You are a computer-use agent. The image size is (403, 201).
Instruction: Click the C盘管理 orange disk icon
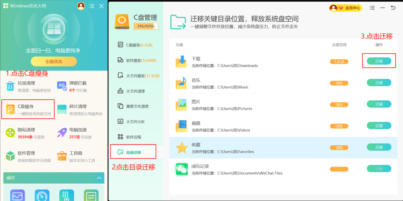tap(122, 22)
